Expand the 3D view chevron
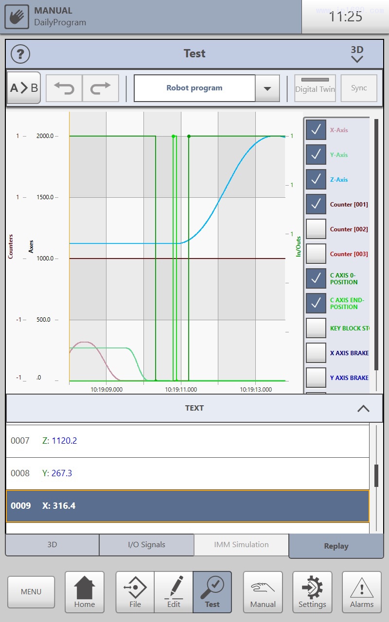 [x=357, y=54]
